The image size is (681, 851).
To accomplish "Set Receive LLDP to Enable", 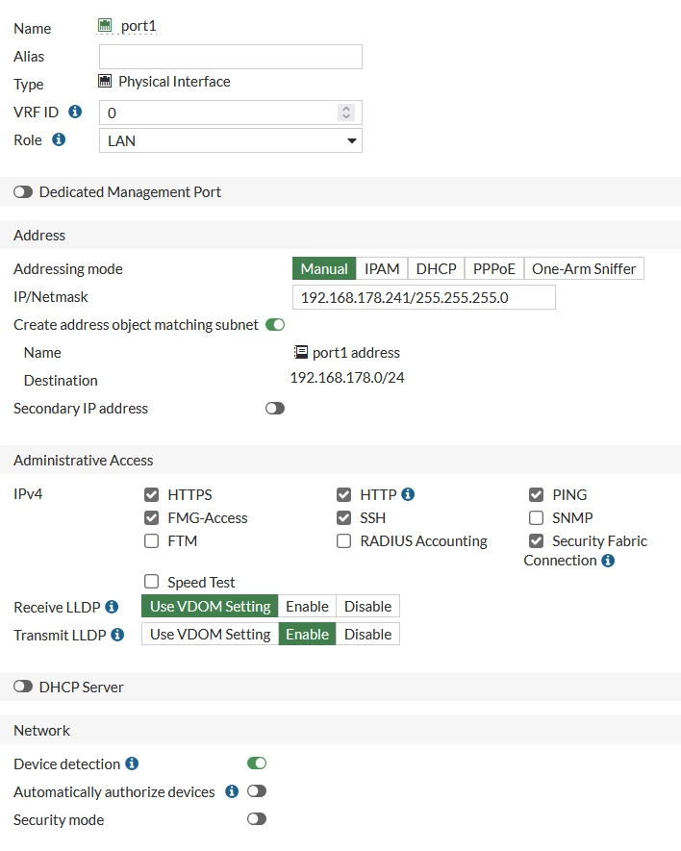I will pyautogui.click(x=308, y=606).
